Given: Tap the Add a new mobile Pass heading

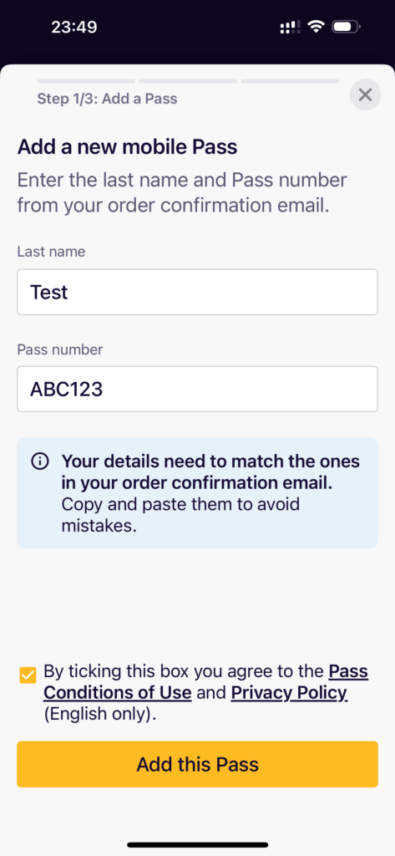Looking at the screenshot, I should [127, 147].
